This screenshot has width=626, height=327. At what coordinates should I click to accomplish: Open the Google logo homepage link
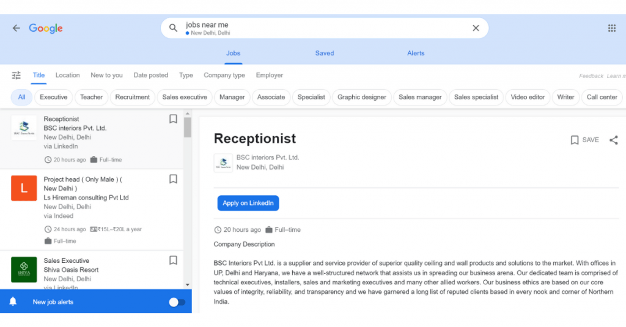[45, 28]
